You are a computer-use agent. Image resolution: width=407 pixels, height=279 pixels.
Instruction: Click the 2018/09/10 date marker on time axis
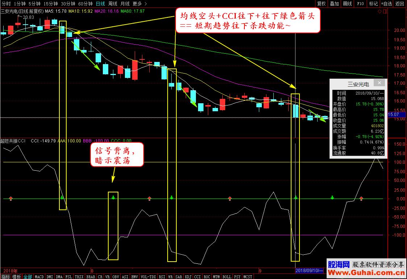point(309,270)
